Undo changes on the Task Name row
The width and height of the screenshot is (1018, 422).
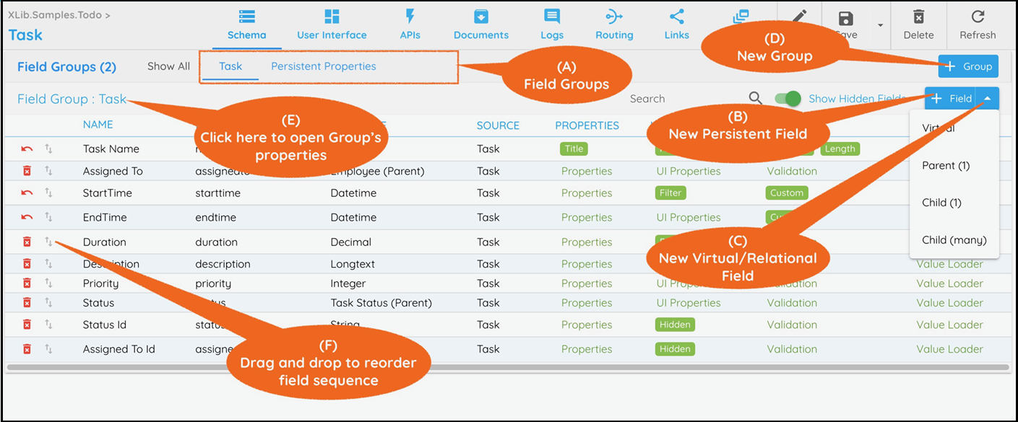(27, 149)
